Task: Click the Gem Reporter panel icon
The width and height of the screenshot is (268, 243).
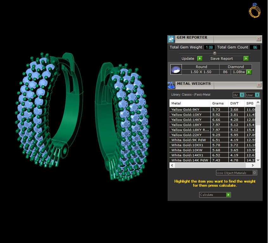Action: point(171,39)
